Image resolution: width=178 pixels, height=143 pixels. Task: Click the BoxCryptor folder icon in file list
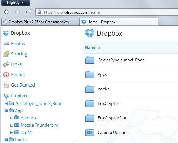point(90,103)
